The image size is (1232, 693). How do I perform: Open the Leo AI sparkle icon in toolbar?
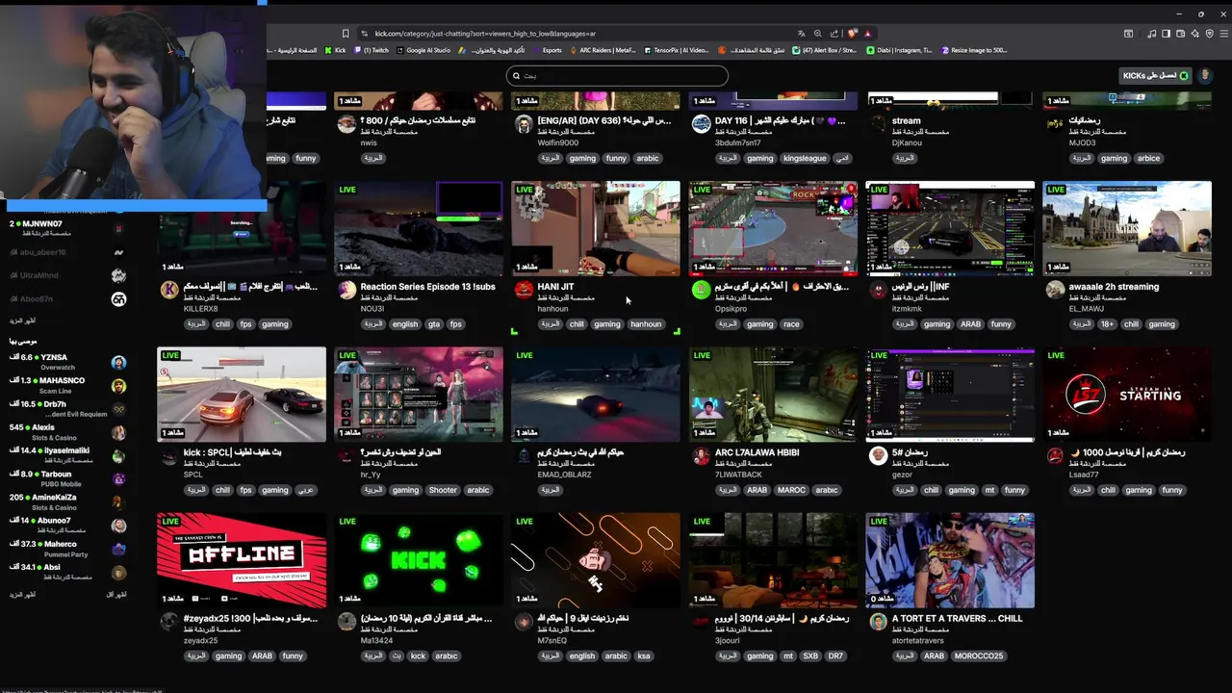point(1194,34)
